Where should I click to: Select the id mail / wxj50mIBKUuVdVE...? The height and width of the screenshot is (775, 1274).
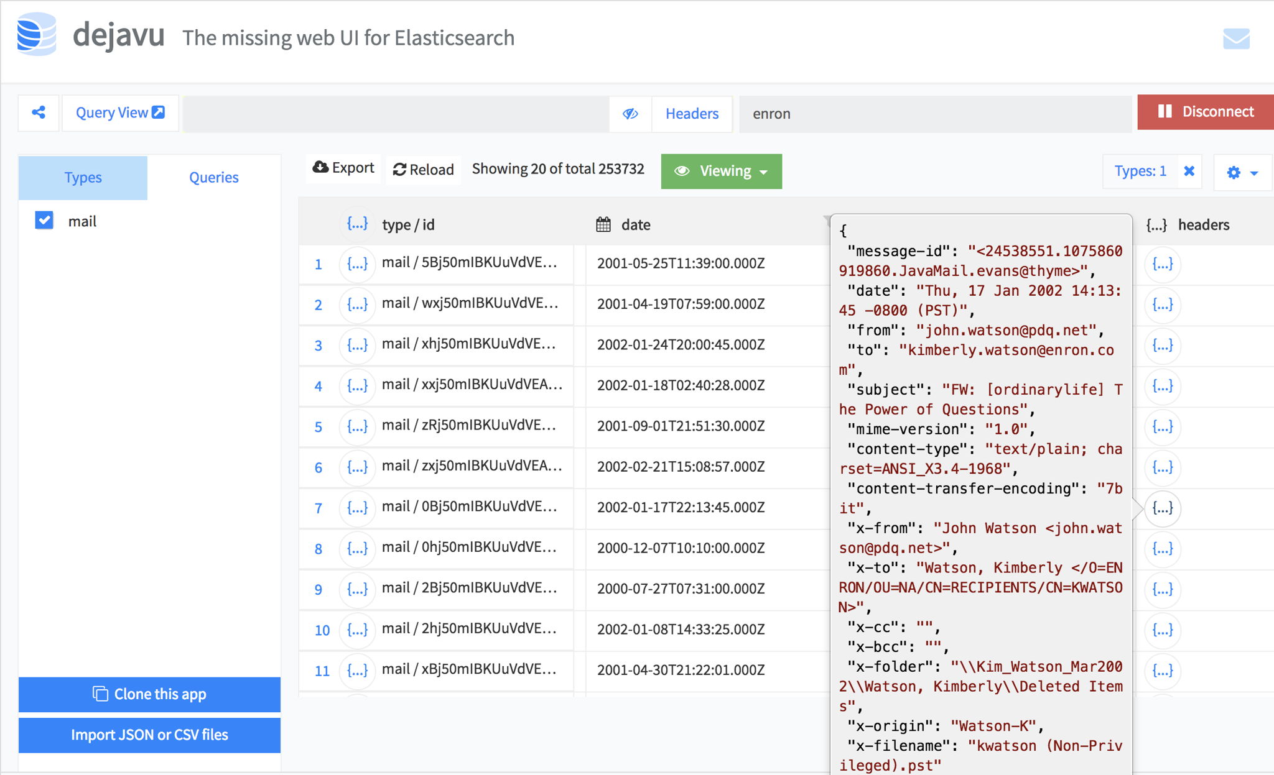pos(470,303)
